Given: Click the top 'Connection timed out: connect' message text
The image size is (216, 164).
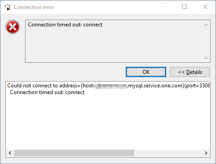Looking at the screenshot, I should (x=65, y=25).
